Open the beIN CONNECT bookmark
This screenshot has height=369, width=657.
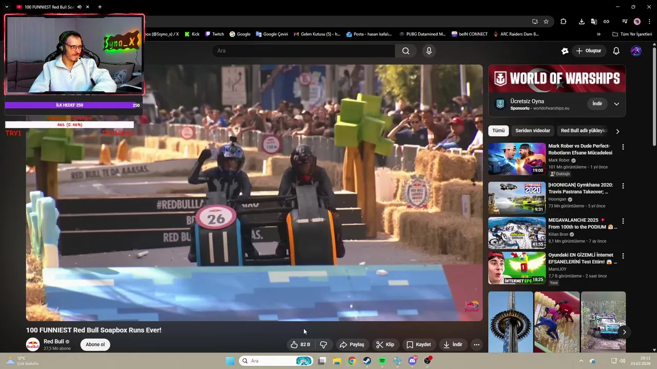(x=470, y=34)
